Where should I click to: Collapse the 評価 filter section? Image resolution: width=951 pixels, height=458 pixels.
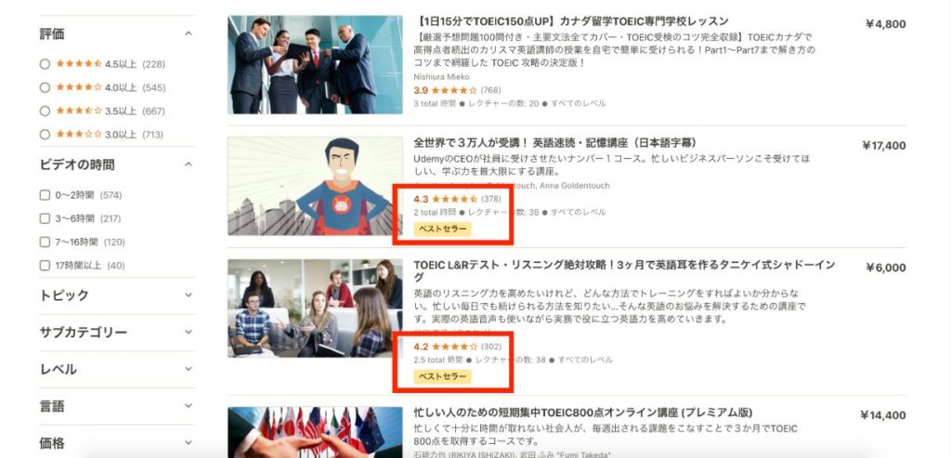tap(188, 33)
